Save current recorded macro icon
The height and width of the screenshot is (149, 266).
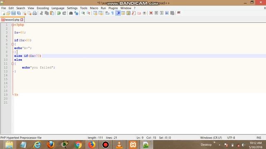click(x=172, y=13)
